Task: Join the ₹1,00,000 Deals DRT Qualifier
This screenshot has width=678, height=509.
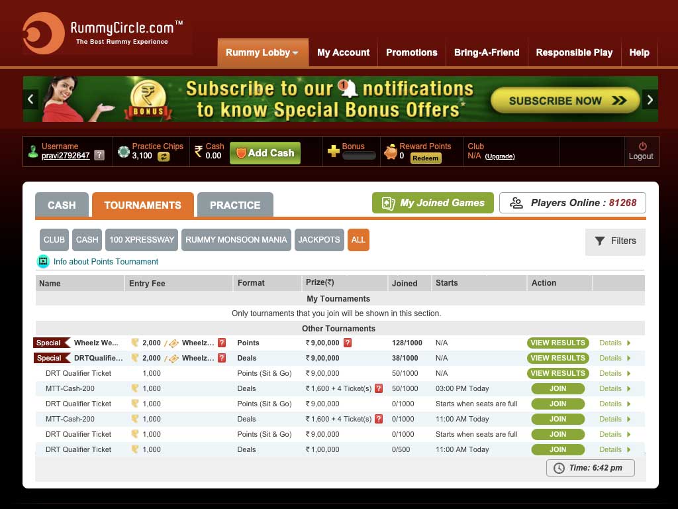Action: click(557, 450)
